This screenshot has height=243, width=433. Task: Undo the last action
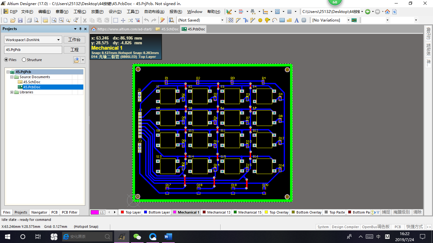pos(146,20)
